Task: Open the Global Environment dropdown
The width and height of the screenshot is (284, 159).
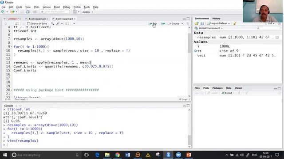Action: (x=209, y=28)
